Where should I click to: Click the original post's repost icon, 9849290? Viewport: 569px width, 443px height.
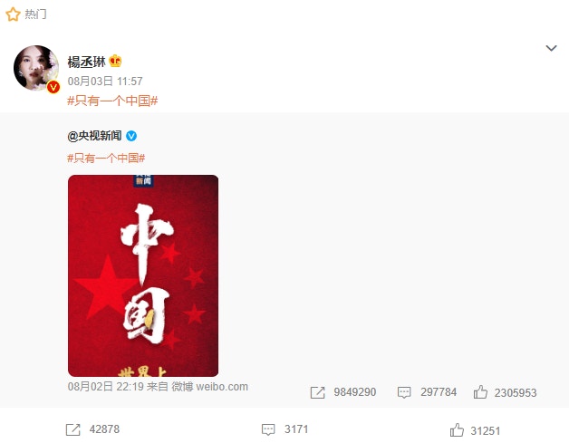point(317,392)
